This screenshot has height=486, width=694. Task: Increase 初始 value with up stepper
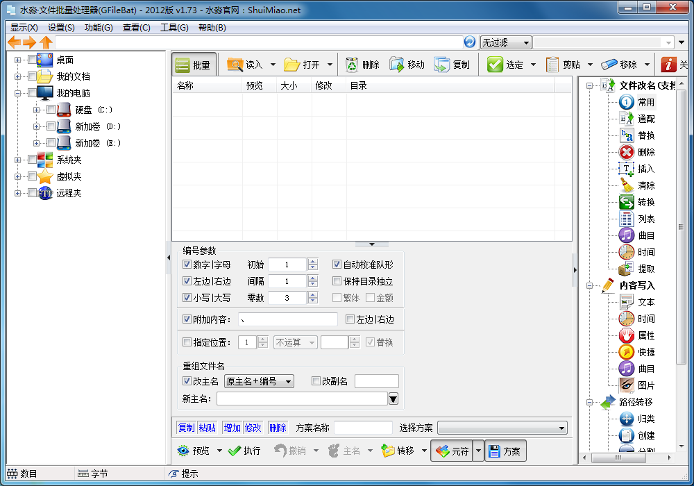pos(313,262)
